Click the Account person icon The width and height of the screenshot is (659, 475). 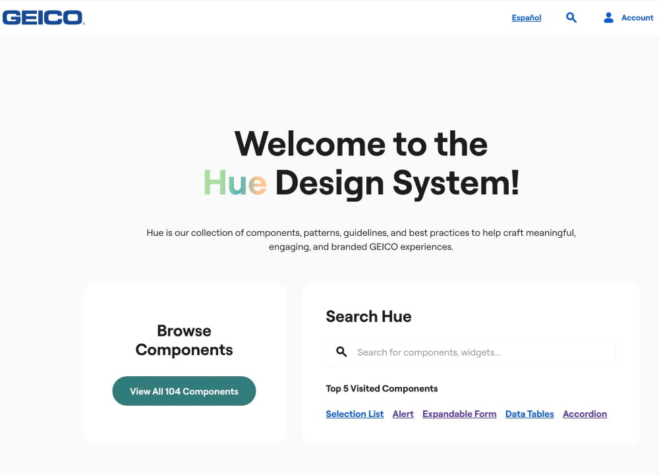(608, 18)
